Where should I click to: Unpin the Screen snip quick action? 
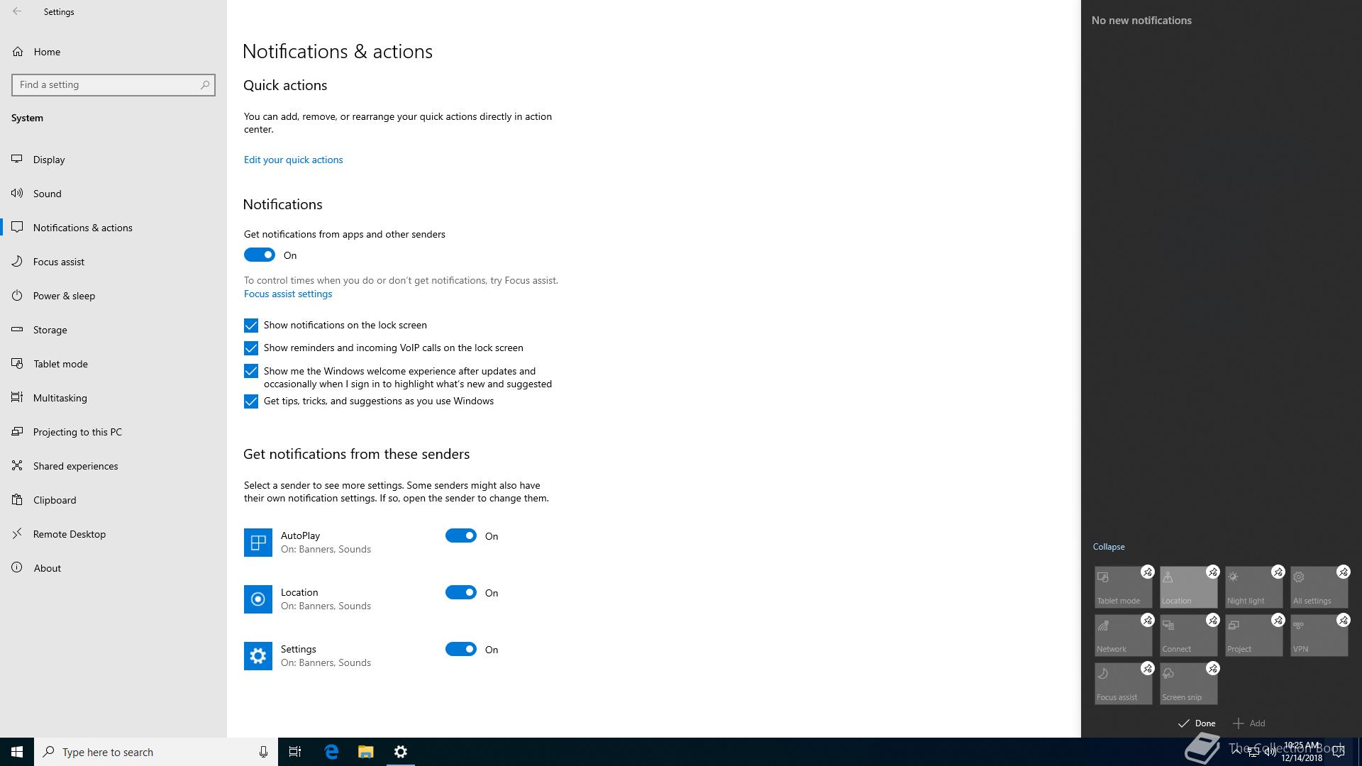coord(1212,668)
